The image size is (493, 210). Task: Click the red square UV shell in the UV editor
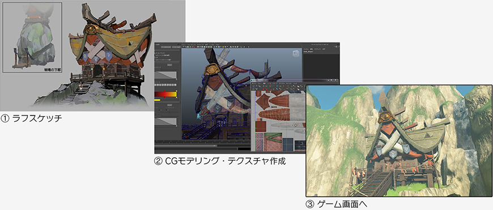coord(261,126)
